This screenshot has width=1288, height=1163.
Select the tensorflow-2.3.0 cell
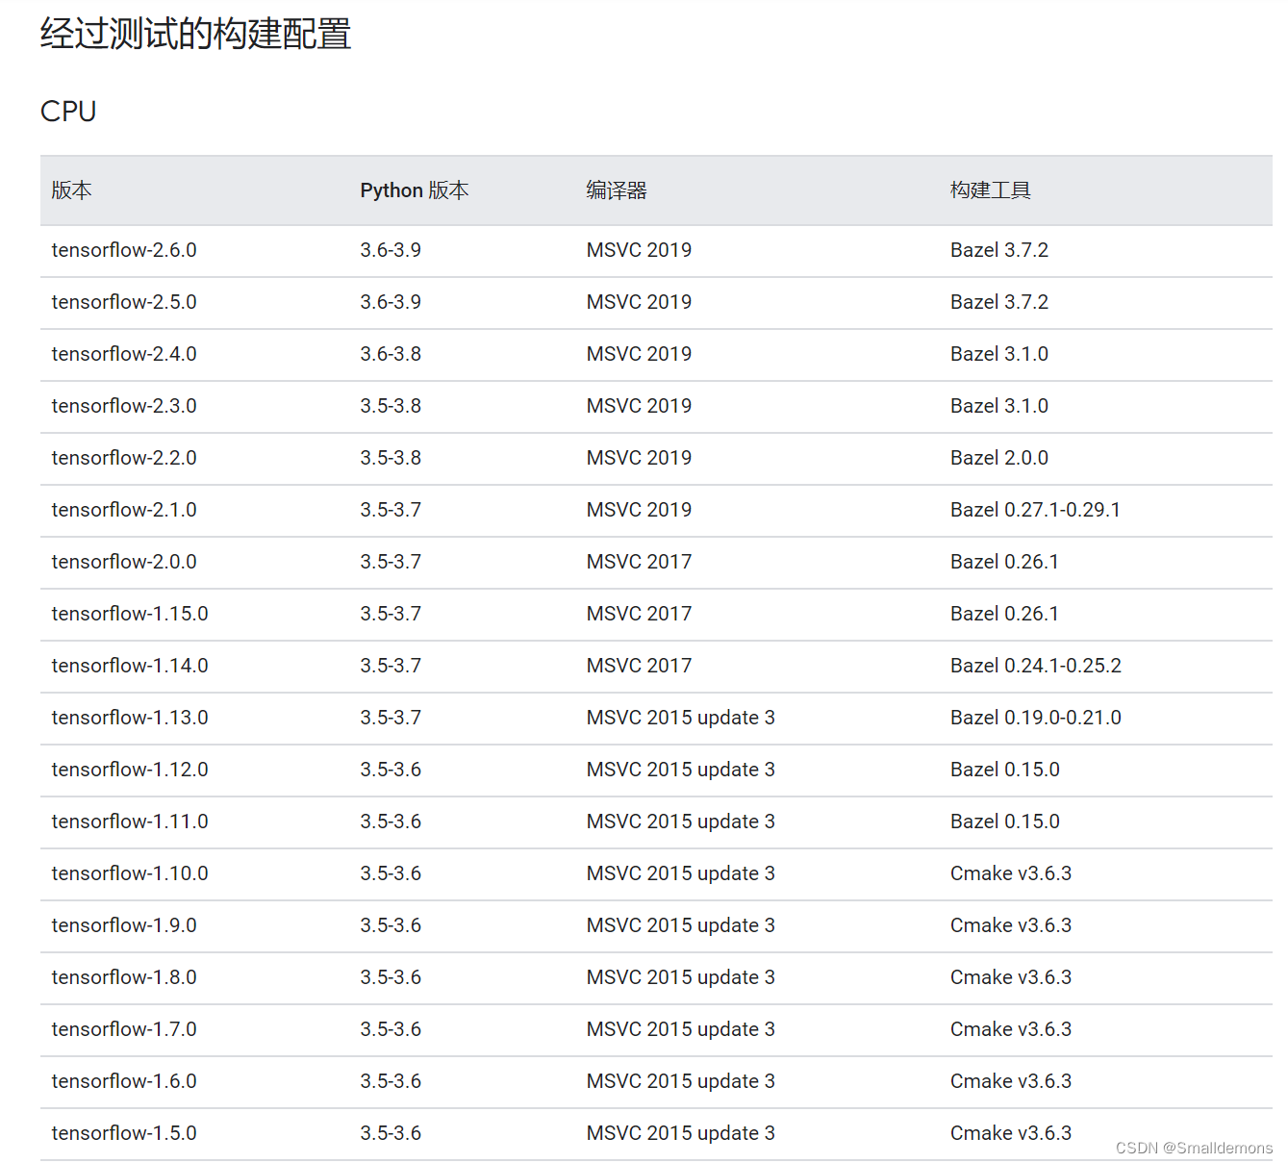point(124,406)
